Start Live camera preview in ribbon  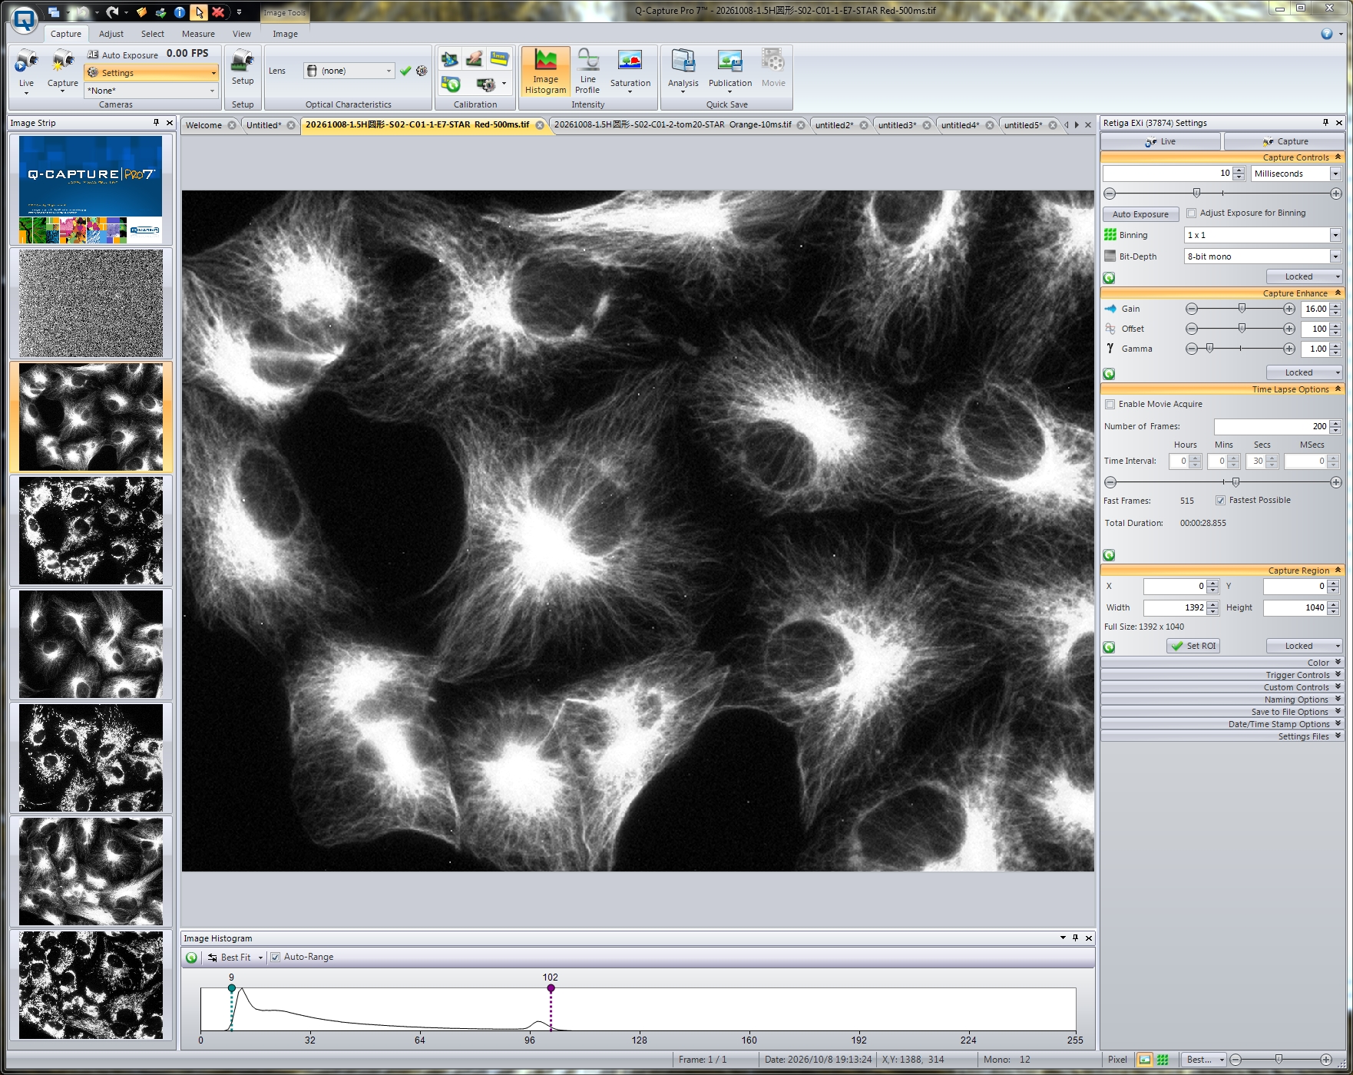tap(26, 71)
